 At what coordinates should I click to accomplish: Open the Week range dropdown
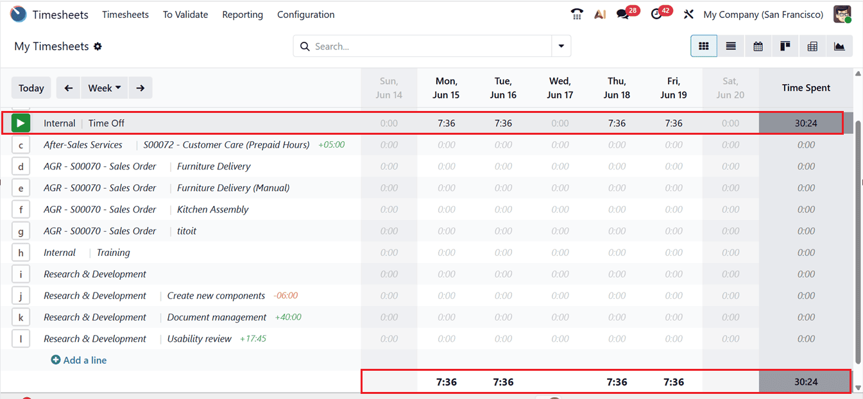pos(105,88)
